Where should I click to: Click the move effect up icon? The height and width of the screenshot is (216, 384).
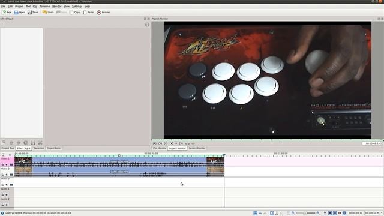[11, 143]
